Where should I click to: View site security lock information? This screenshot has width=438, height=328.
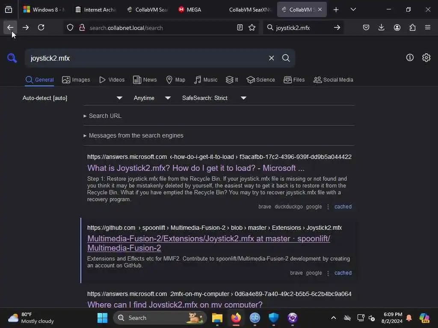pos(82,28)
